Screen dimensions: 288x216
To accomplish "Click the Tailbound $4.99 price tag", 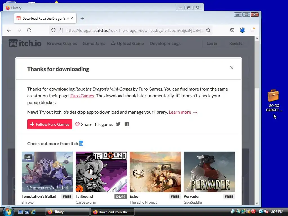I will [x=120, y=197].
